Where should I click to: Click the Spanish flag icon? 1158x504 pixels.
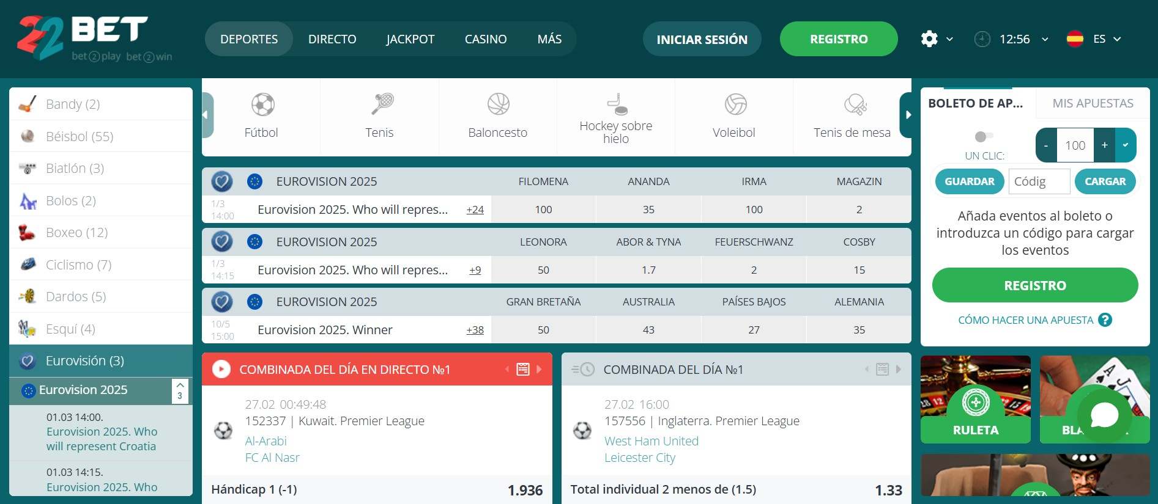click(x=1075, y=39)
